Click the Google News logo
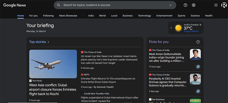Image resolution: width=228 pixels, height=103 pixels. click(15, 5)
